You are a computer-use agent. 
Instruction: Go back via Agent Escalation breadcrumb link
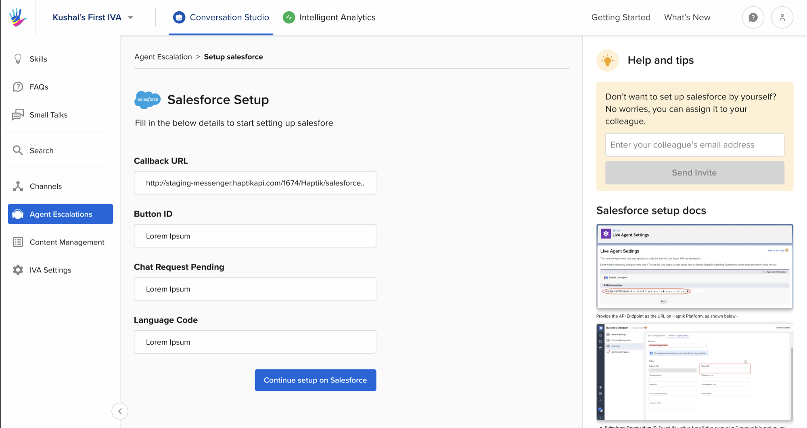163,57
